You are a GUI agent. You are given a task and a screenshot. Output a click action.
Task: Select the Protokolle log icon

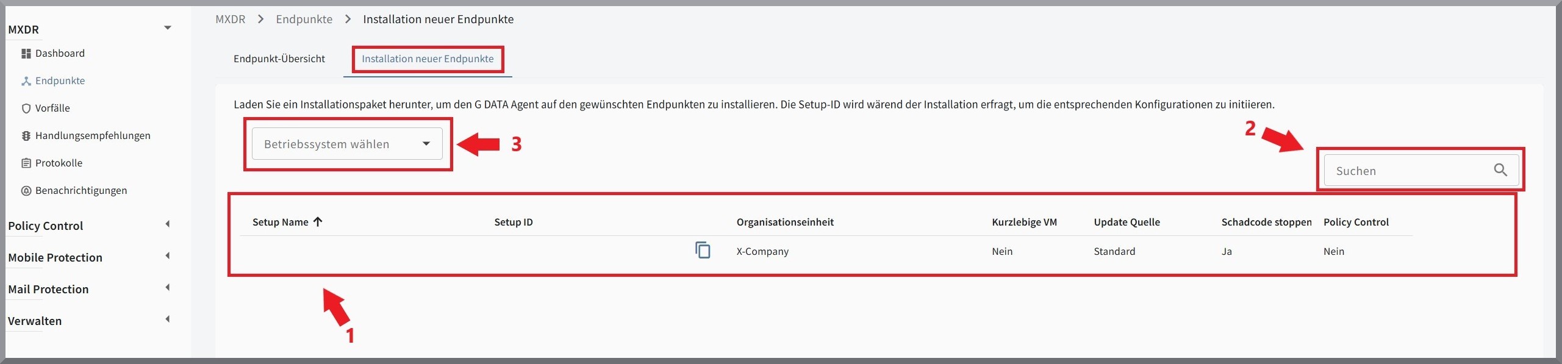[x=25, y=163]
